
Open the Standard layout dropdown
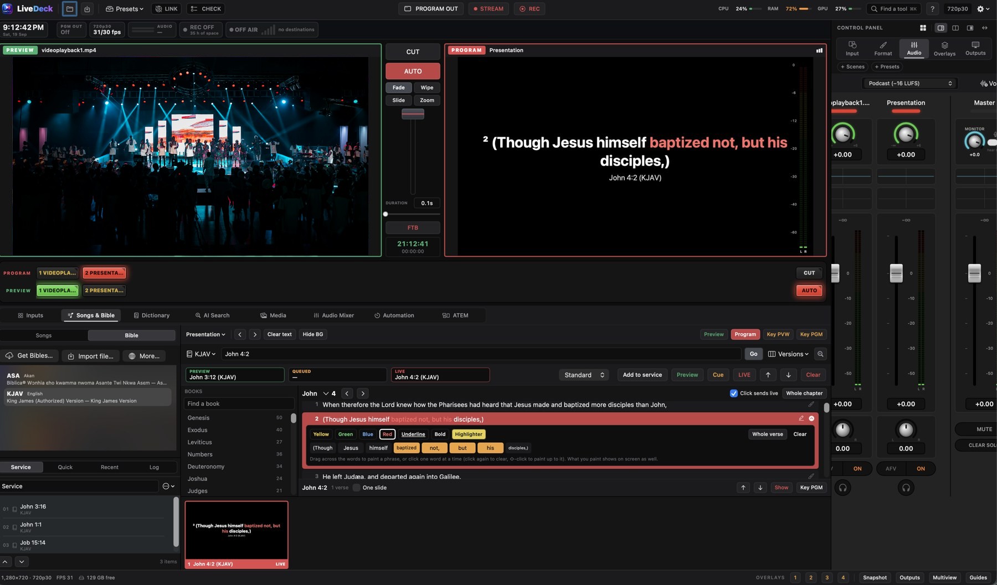coord(584,375)
